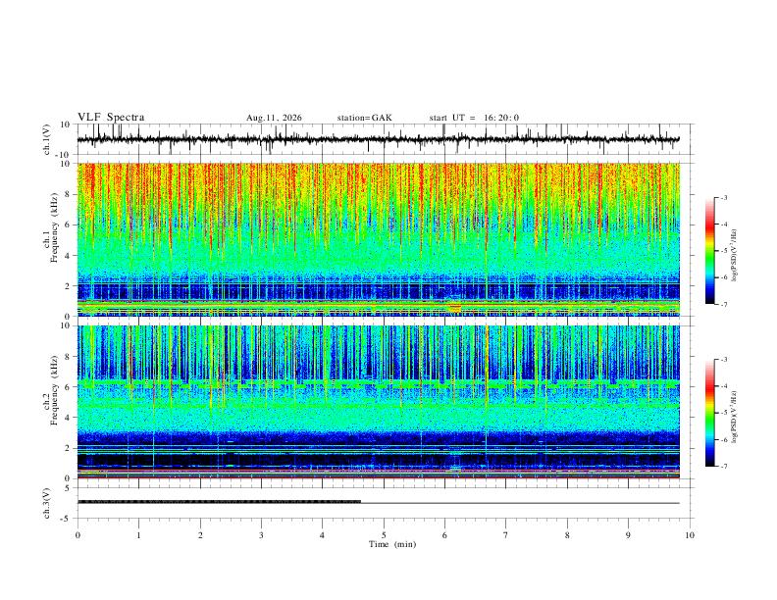The width and height of the screenshot is (777, 600).
Task: Click the ch.1 waveform trace panel
Action: pyautogui.click(x=385, y=139)
